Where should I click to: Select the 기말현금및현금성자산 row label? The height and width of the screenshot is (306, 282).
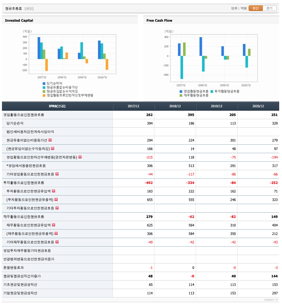point(20,293)
